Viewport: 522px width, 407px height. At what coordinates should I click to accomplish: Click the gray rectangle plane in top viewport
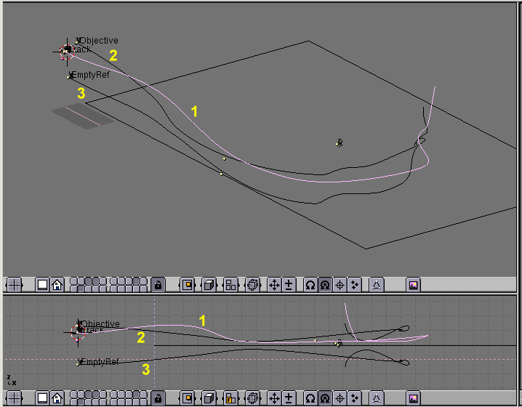pyautogui.click(x=81, y=115)
